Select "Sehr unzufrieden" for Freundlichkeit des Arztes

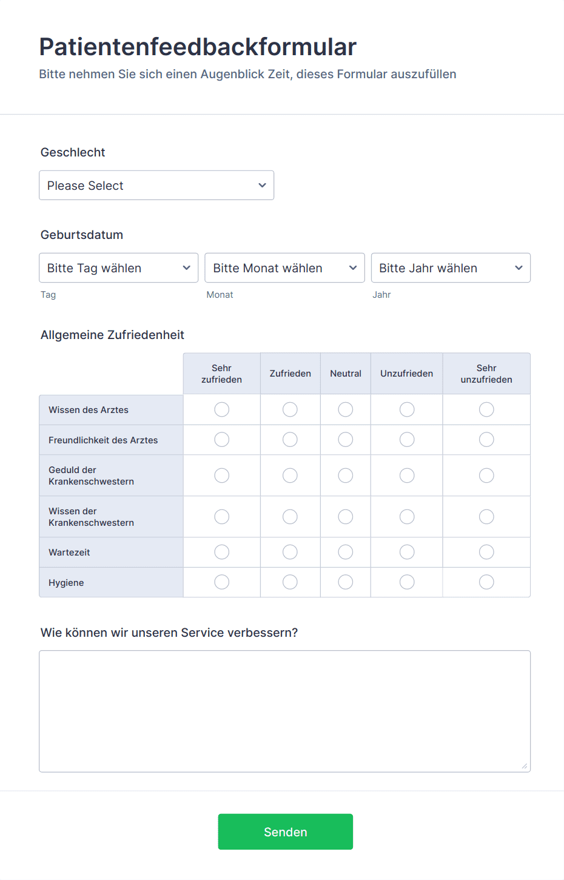point(486,439)
